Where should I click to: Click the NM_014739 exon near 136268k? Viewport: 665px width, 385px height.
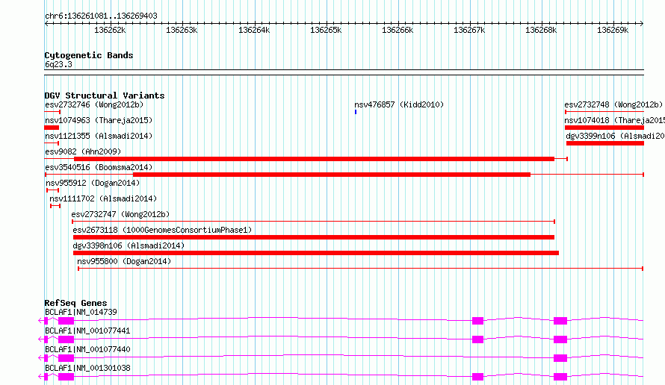[560, 321]
